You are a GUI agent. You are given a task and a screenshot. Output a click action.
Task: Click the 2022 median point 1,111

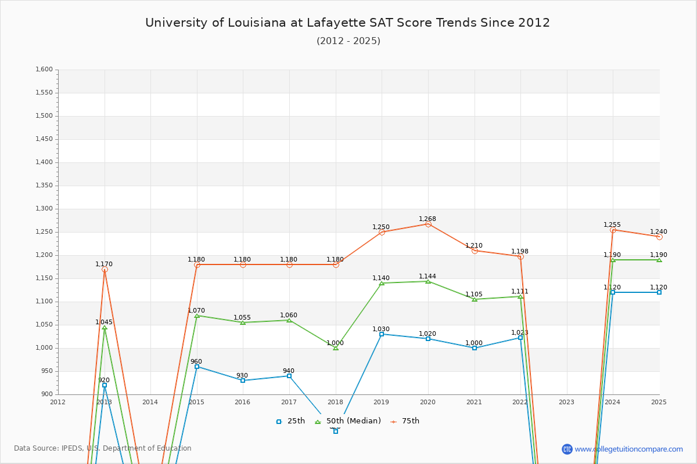tap(520, 296)
